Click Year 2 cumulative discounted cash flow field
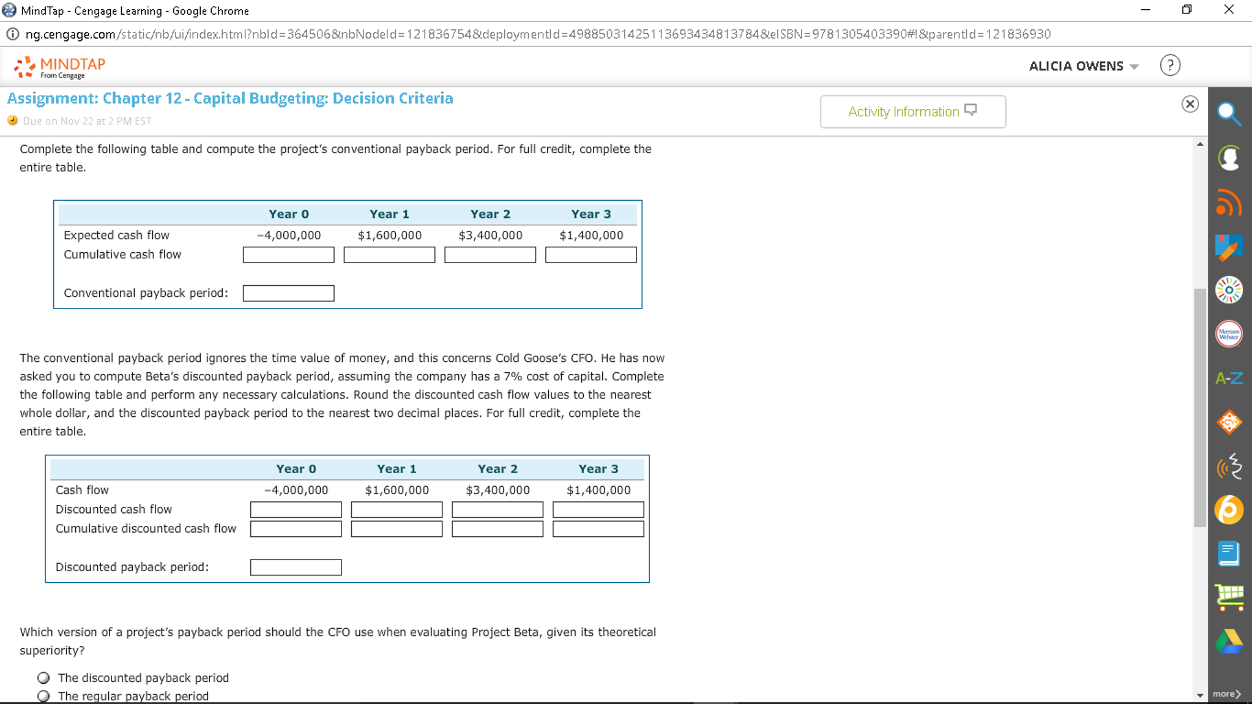Image resolution: width=1252 pixels, height=704 pixels. click(497, 529)
